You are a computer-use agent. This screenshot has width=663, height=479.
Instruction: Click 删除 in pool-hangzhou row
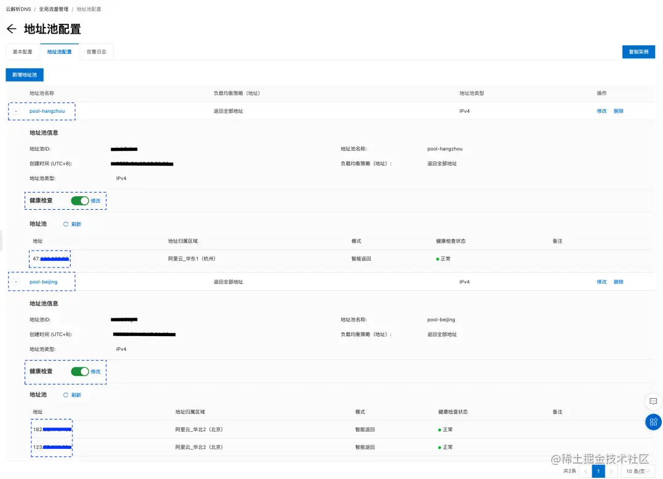pos(618,111)
